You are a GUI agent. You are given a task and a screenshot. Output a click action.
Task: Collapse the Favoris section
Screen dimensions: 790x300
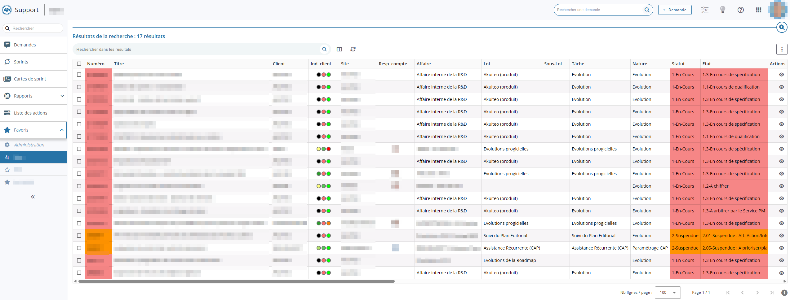[61, 130]
